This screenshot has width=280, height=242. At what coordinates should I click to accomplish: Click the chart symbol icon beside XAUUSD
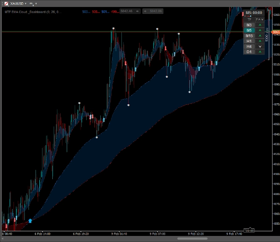[5, 3]
